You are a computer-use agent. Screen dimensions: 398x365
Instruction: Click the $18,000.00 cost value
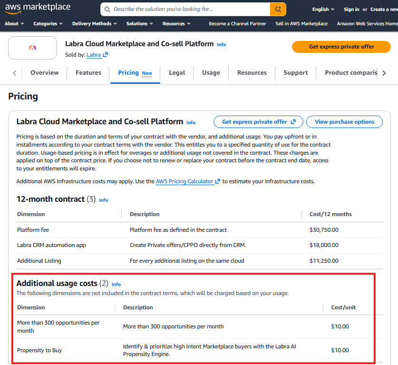324,245
